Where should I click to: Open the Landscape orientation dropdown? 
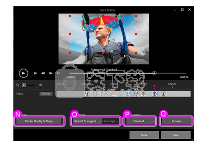110,121
